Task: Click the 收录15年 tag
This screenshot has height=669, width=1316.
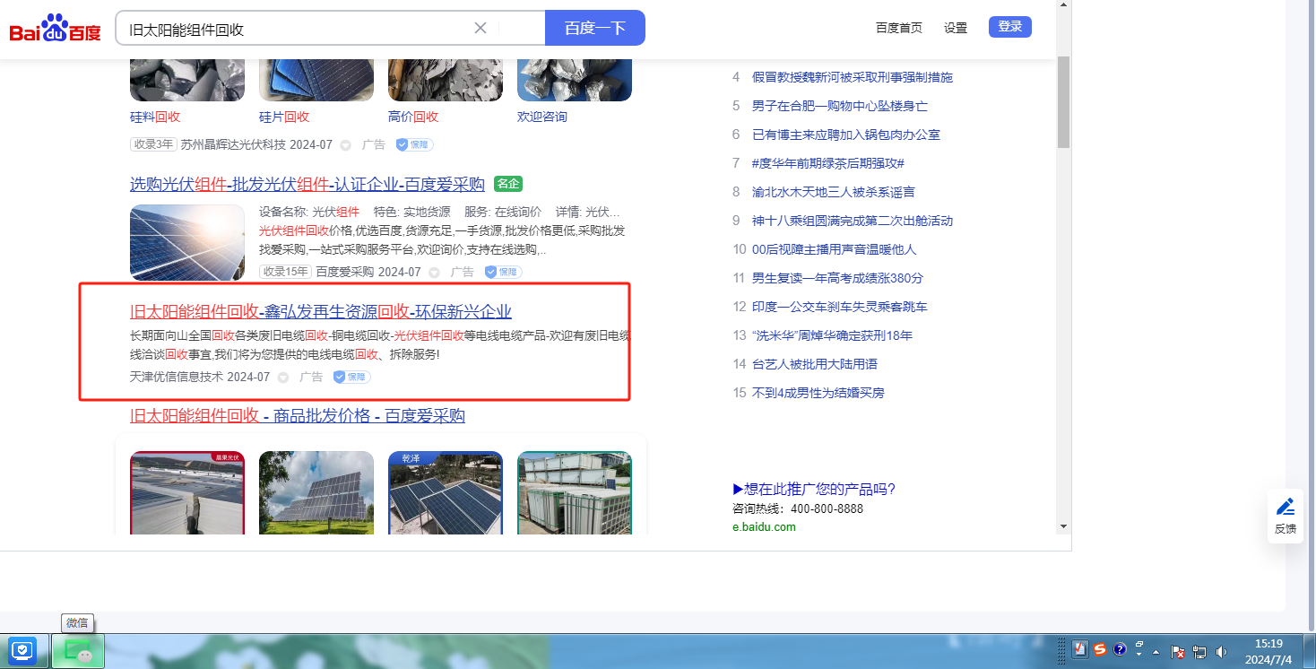Action: click(x=285, y=272)
